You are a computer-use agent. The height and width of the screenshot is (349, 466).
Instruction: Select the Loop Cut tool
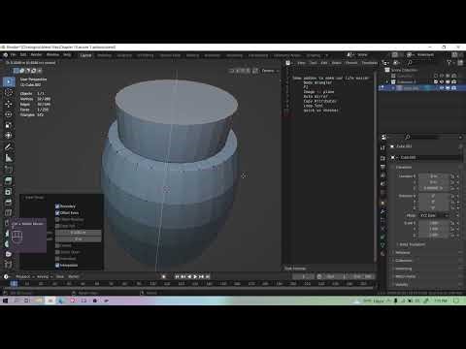(x=9, y=212)
